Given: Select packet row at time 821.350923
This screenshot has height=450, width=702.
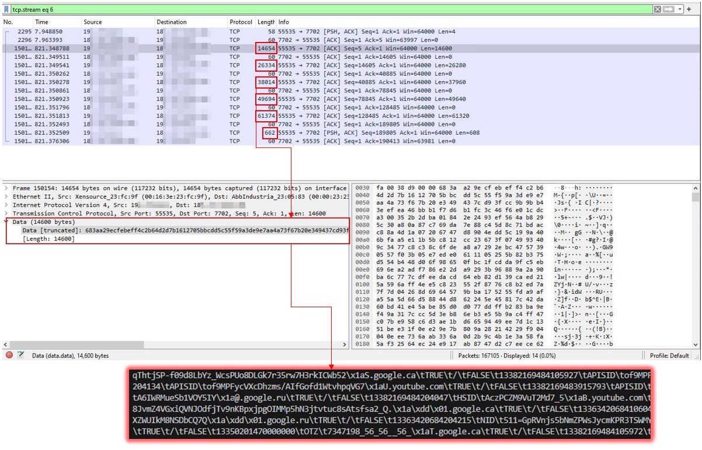Looking at the screenshot, I should coord(350,99).
